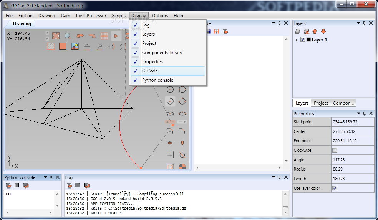The image size is (378, 220).
Task: Click the toolbar expand right arrow
Action: click(x=47, y=38)
